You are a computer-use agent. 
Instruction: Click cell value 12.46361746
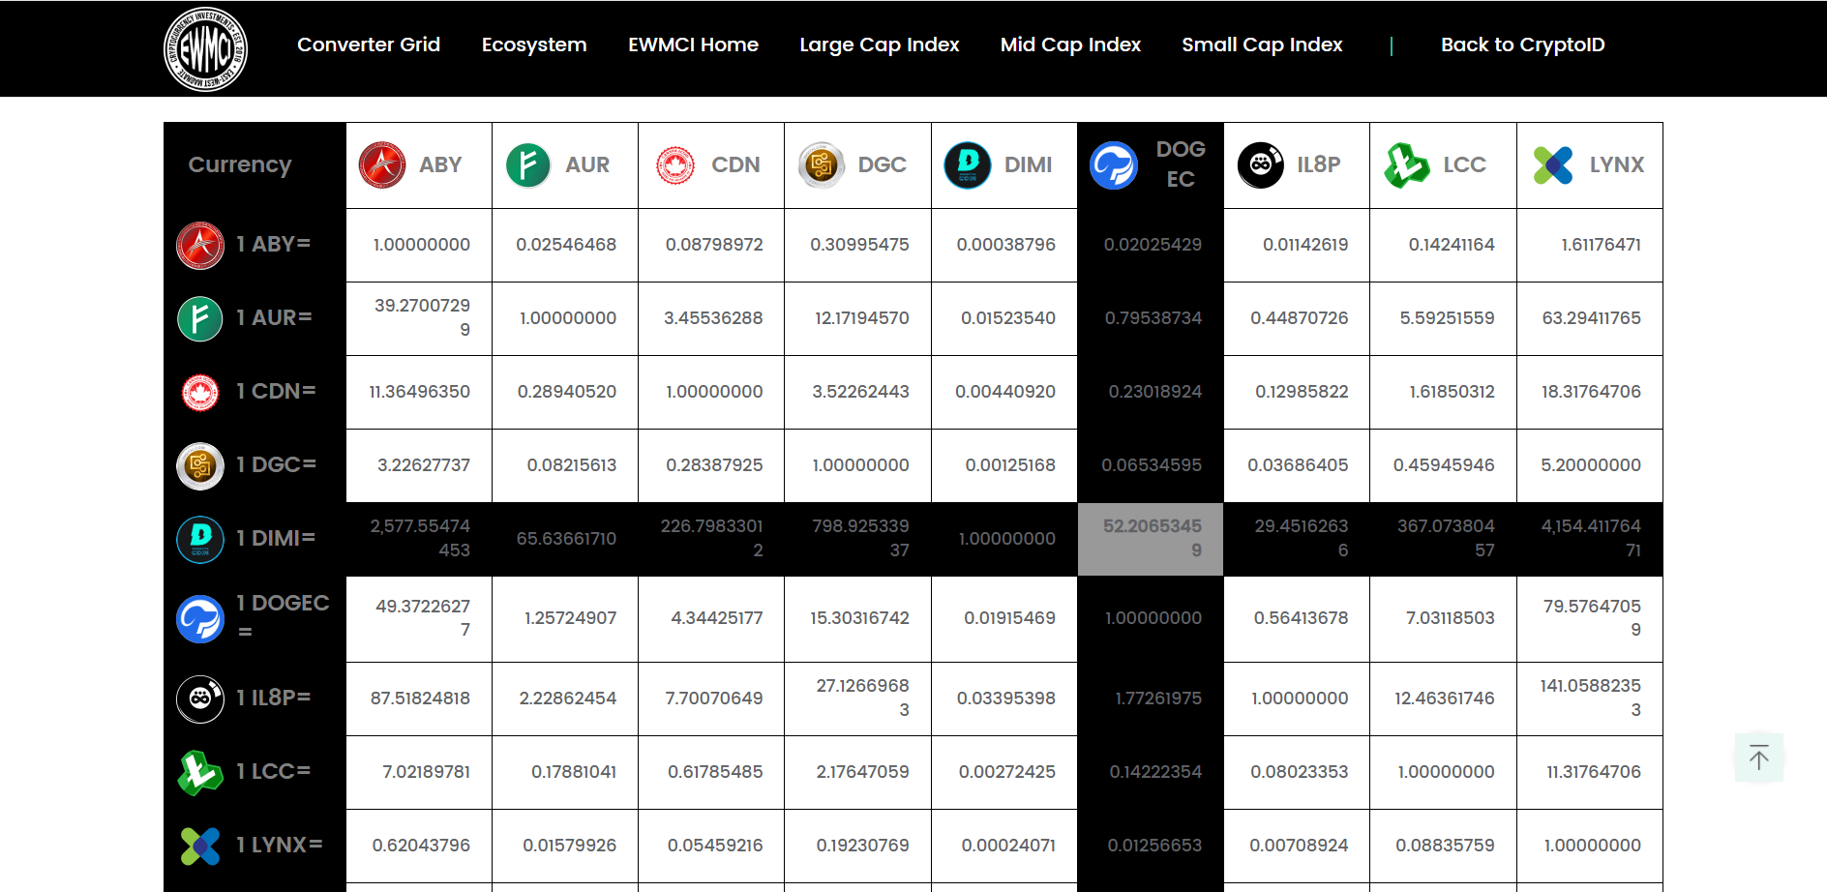tap(1444, 699)
